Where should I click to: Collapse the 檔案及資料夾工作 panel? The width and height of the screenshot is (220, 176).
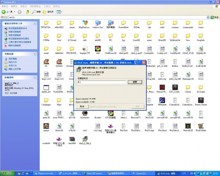click(35, 23)
